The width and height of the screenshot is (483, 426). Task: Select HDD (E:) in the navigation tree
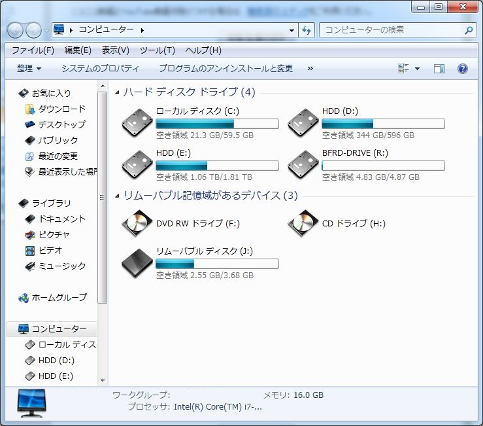56,376
